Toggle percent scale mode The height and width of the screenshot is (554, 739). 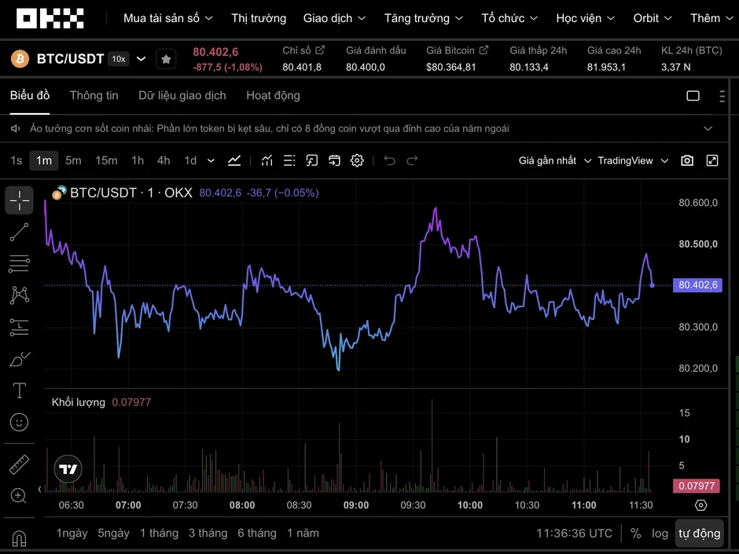click(636, 534)
